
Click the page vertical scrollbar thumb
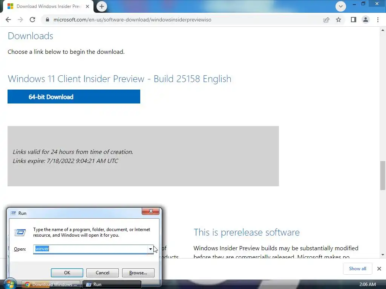[383, 175]
